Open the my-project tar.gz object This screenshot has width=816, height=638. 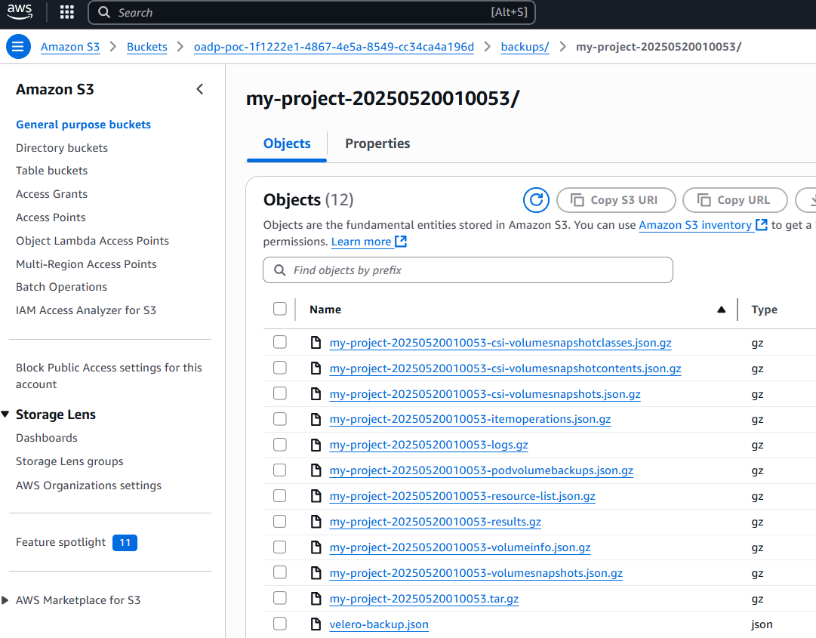pos(424,599)
